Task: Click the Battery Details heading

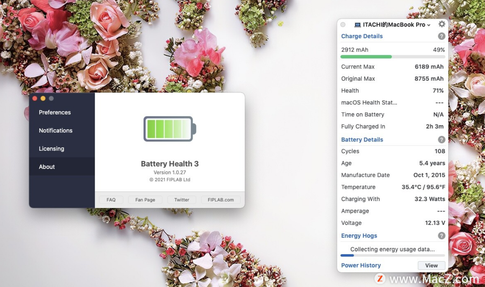Action: [362, 139]
